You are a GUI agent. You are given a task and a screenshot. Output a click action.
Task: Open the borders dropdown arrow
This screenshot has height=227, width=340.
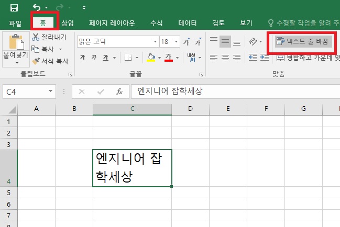(x=137, y=58)
